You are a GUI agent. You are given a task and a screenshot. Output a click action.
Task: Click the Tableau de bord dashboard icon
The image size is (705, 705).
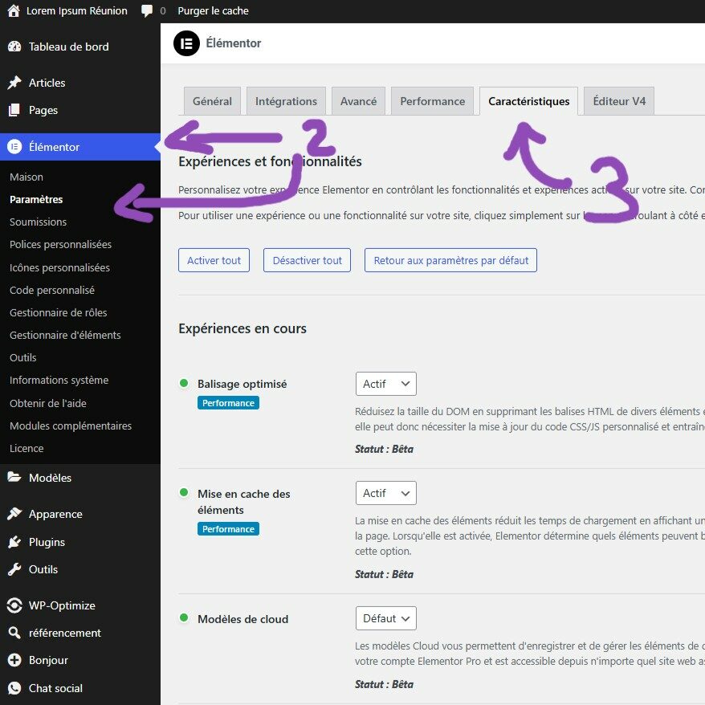(x=14, y=47)
